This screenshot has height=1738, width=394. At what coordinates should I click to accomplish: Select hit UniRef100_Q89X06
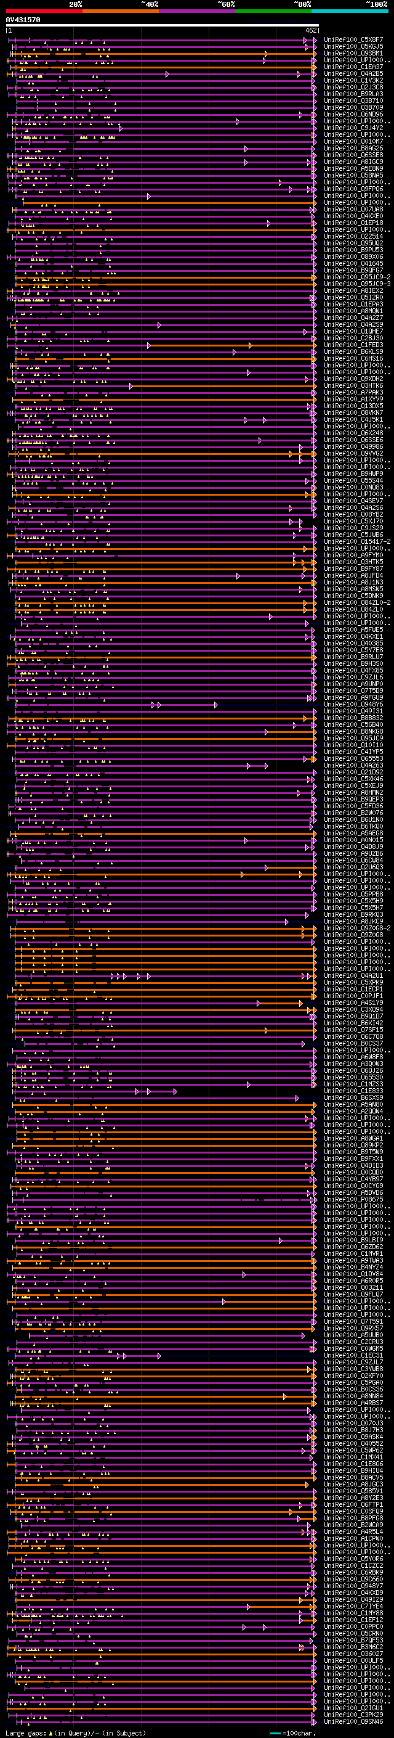pos(353,256)
